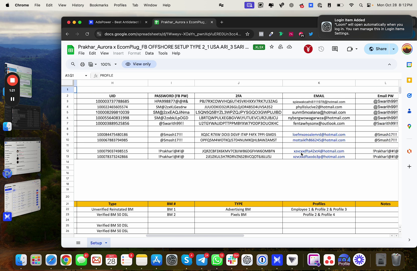Viewport: 417px width, 271px height.
Task: Open the Setup sheet tab menu arrow
Action: (106, 243)
